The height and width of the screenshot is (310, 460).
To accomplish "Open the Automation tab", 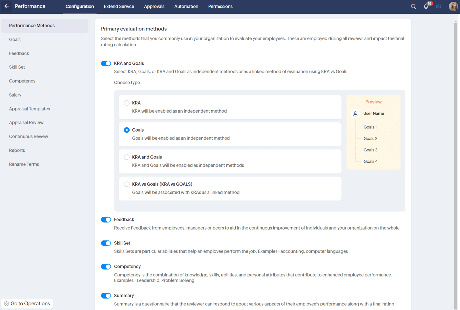I will point(186,6).
